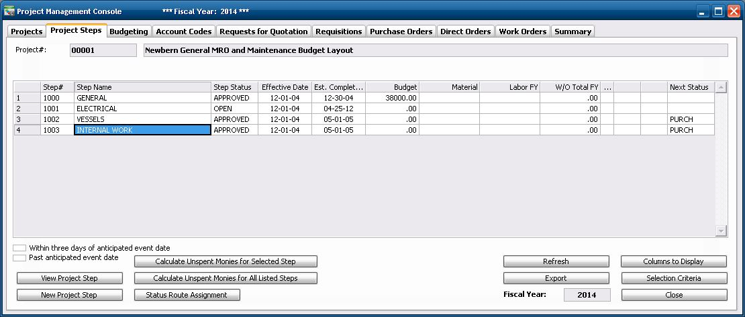
Task: Click the project description field
Action: click(x=435, y=50)
